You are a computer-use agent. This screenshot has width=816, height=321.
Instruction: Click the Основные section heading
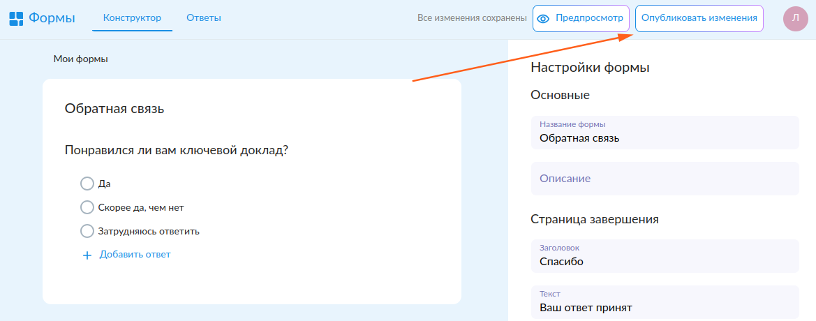[560, 95]
